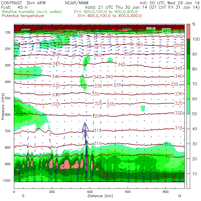Image resolution: width=201 pixels, height=201 pixels.
Task: Click the "S" south end label
Action: 23,196
